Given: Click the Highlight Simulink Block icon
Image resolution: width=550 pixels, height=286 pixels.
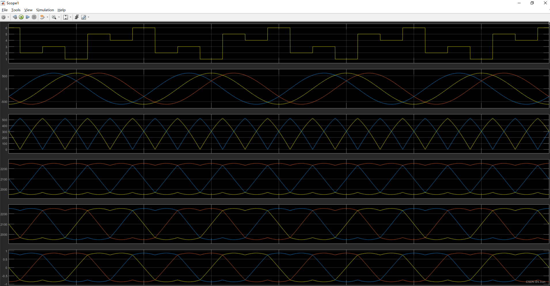Looking at the screenshot, I should 43,17.
